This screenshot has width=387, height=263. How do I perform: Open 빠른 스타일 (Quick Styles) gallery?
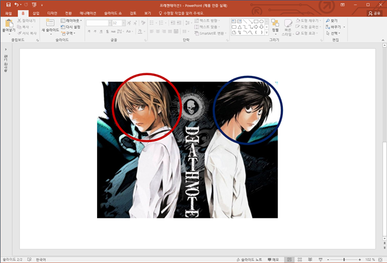[x=287, y=27]
